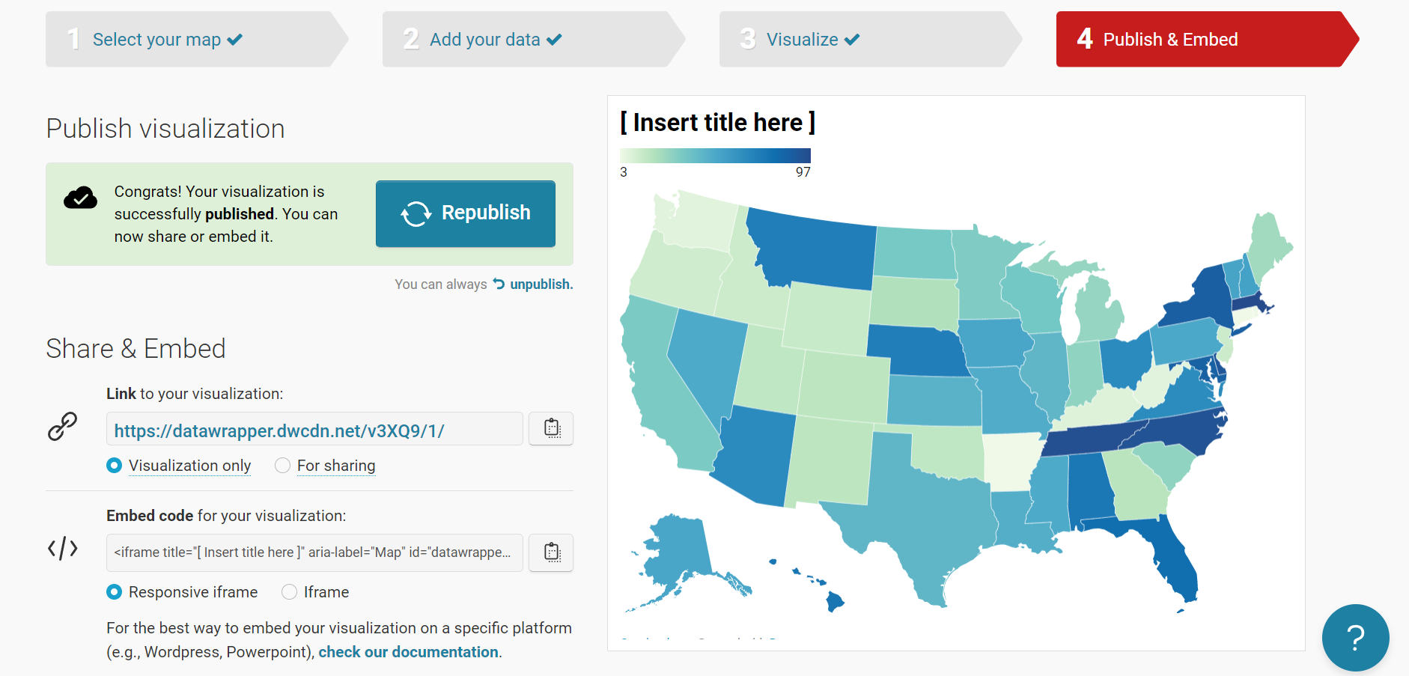Choose the Iframe embed option

coord(290,592)
